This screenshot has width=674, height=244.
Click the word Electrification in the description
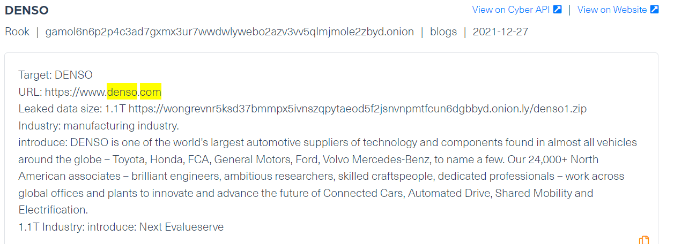tap(53, 210)
